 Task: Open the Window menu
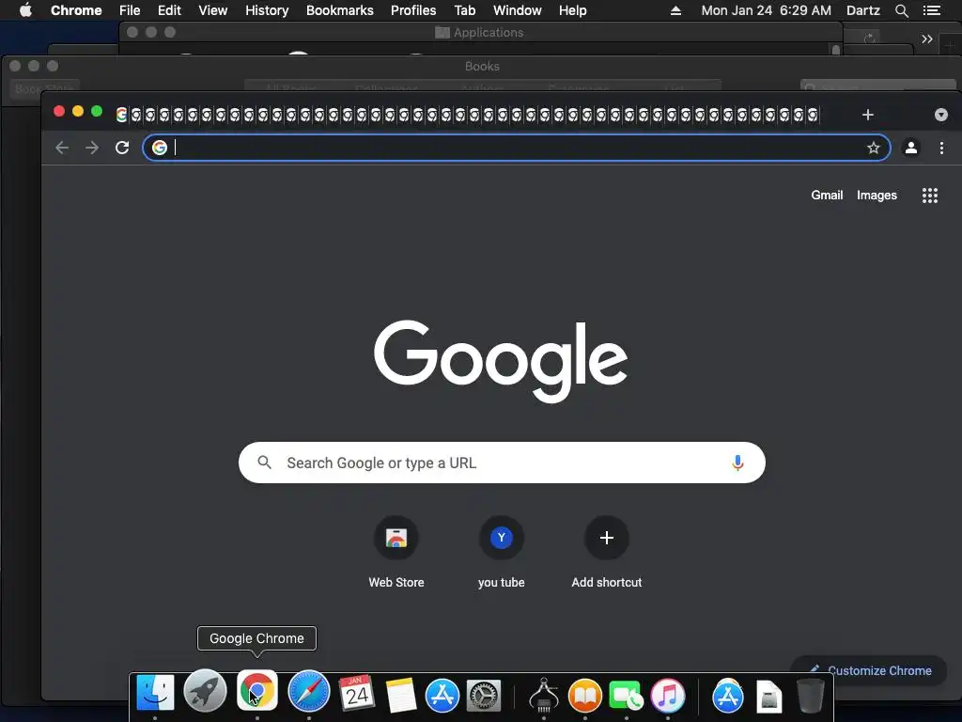click(518, 10)
